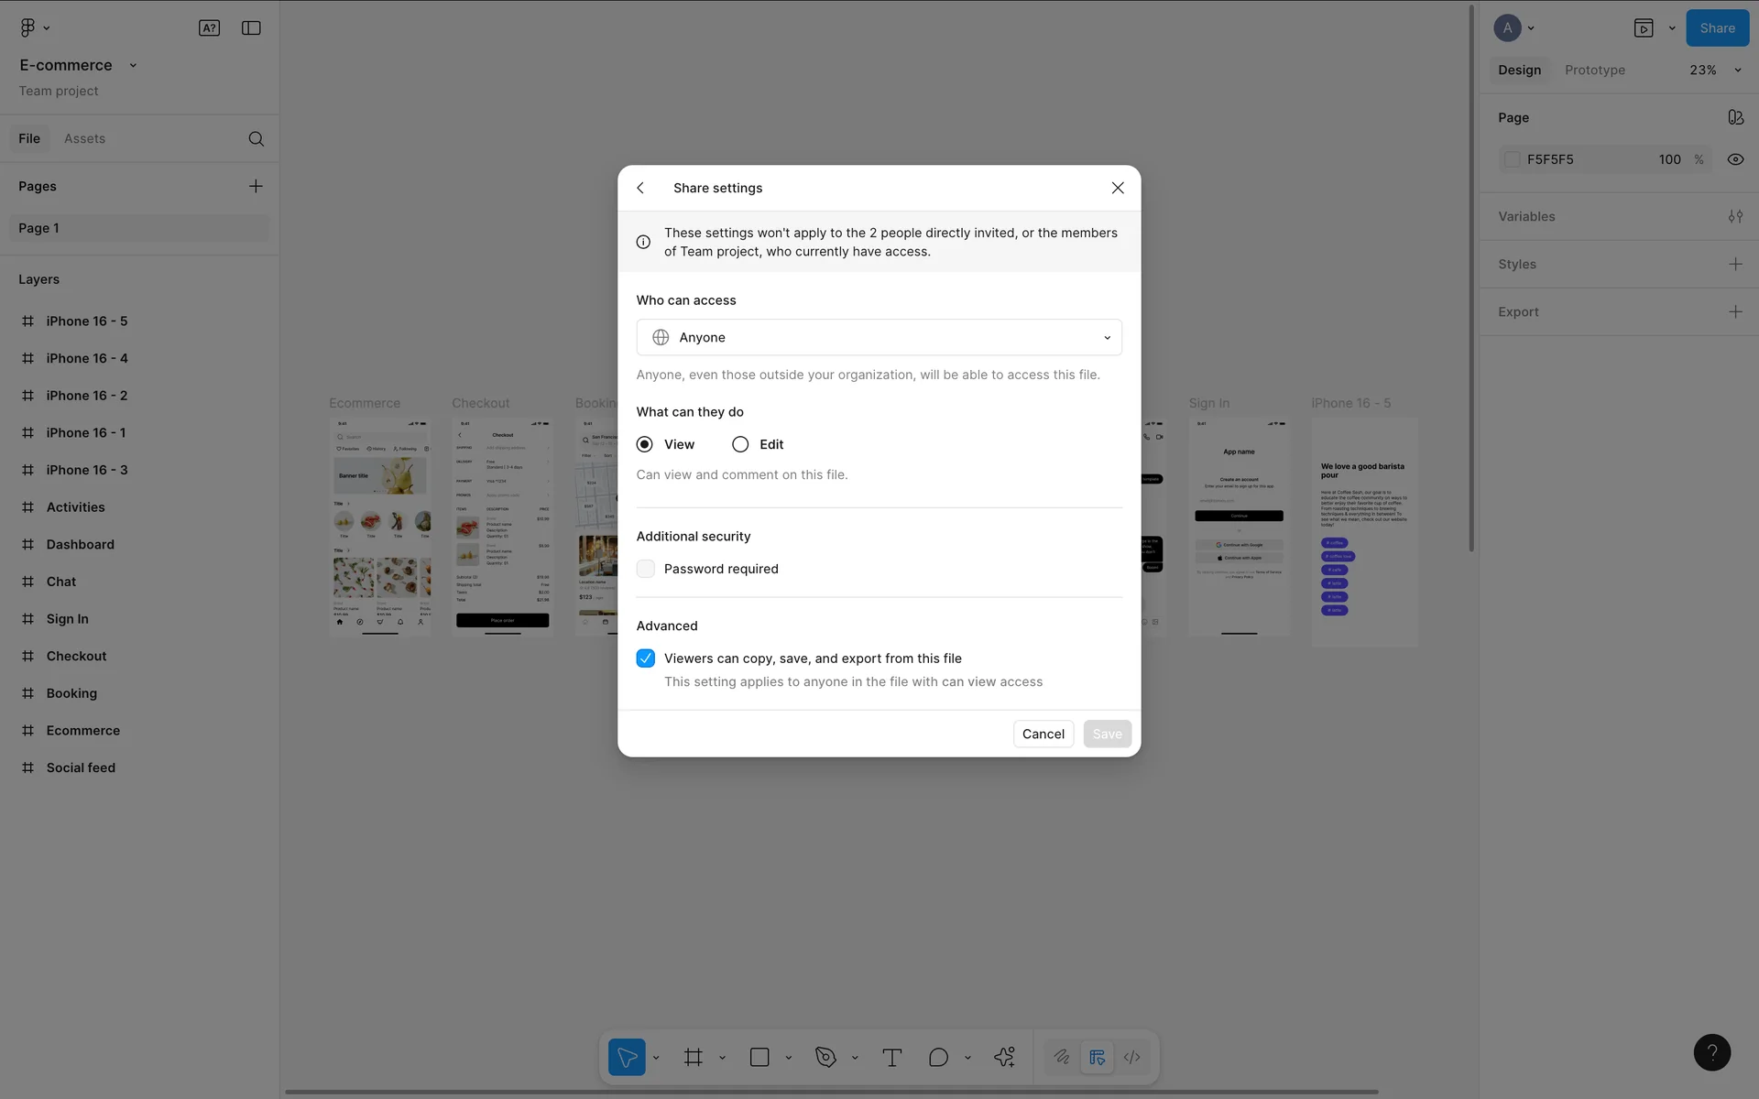
Task: Select the Text tool
Action: 891,1057
